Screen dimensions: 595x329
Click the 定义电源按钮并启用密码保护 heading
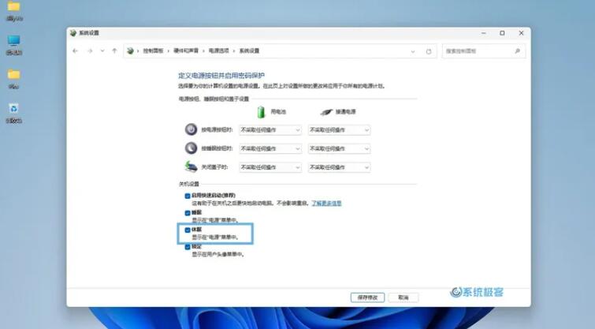[221, 76]
